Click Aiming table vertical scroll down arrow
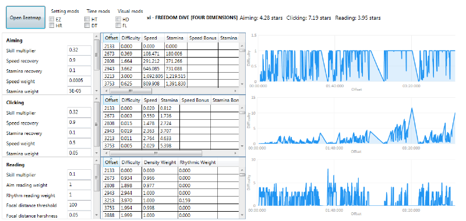 242,84
